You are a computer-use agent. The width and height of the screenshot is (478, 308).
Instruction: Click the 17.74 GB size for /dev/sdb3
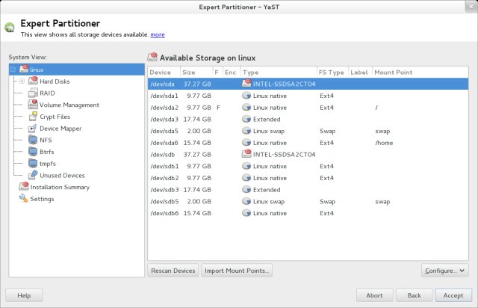(x=197, y=190)
